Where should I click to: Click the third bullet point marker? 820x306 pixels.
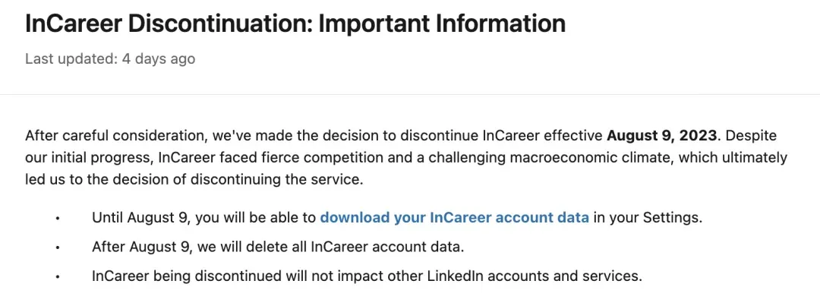(x=57, y=278)
